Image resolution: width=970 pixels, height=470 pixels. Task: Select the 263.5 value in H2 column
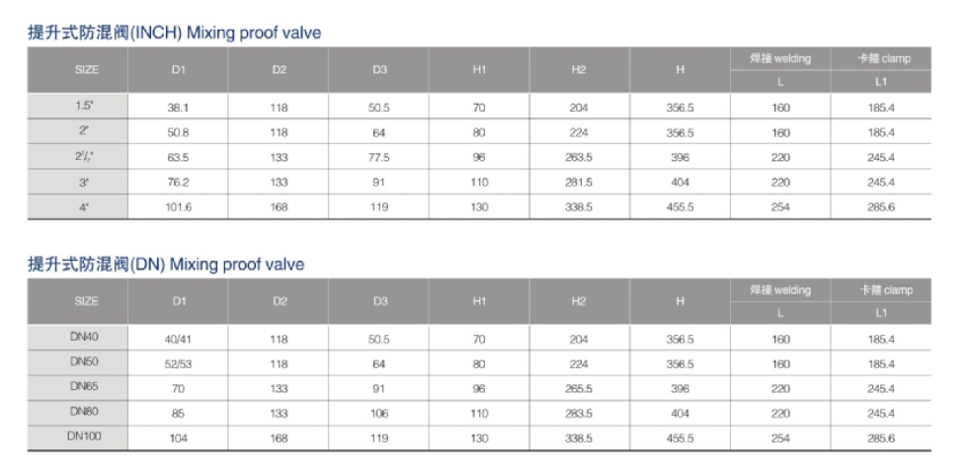[x=579, y=157]
